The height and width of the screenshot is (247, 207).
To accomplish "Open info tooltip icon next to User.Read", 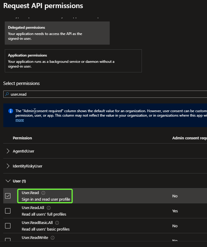I will tap(43, 193).
